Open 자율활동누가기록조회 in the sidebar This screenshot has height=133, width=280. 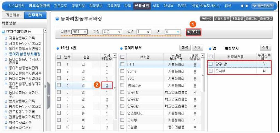25,43
